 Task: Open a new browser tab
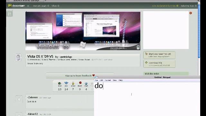[45, 1]
